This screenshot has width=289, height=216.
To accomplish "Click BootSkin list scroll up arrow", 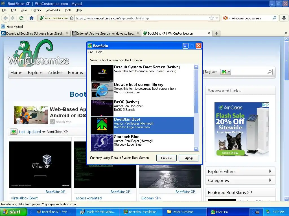I will tap(196, 67).
